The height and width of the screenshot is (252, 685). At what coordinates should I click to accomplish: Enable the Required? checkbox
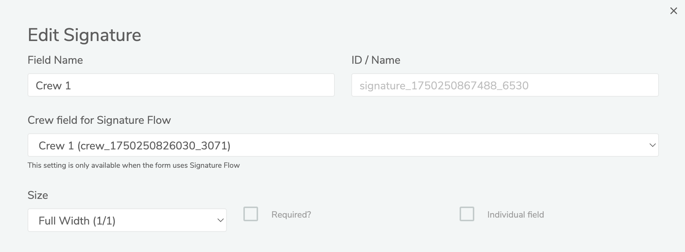[x=251, y=214]
